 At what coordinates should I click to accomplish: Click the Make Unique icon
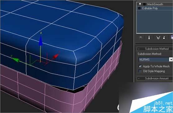pyautogui.click(x=158, y=38)
